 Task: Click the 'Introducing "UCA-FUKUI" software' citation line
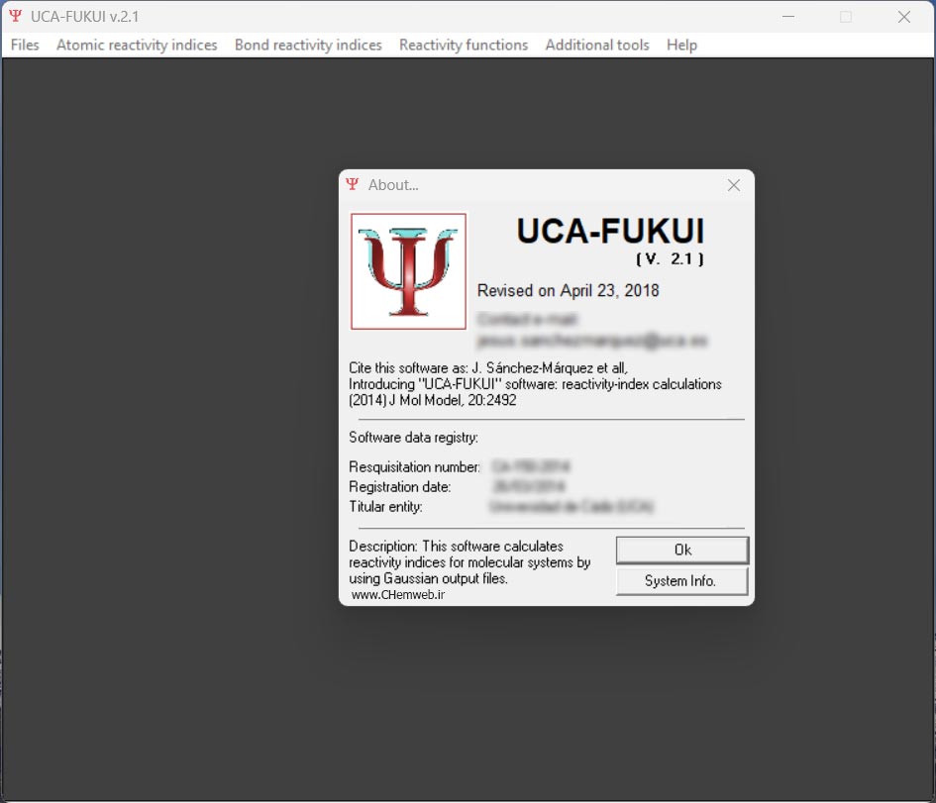click(536, 383)
